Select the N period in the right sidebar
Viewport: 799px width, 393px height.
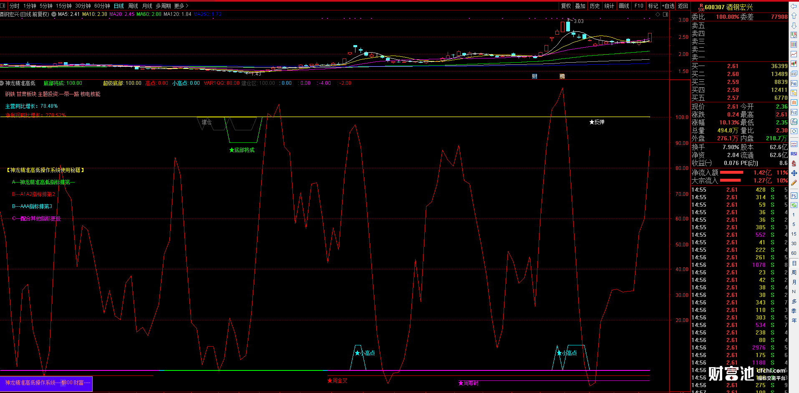(x=794, y=292)
